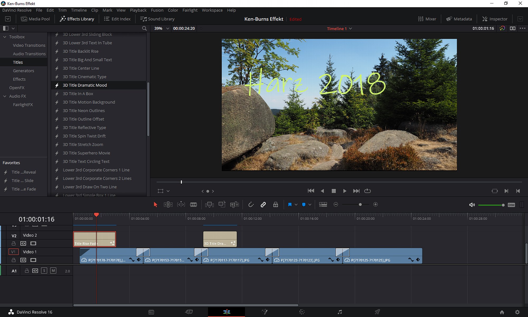528x317 pixels.
Task: Open the Fairlight page music note icon
Action: [340, 312]
